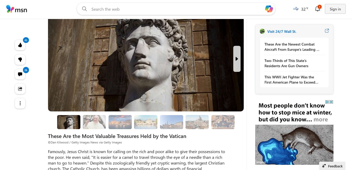Click the MSN logo
Screen dimensions: 352x170
[17, 9]
